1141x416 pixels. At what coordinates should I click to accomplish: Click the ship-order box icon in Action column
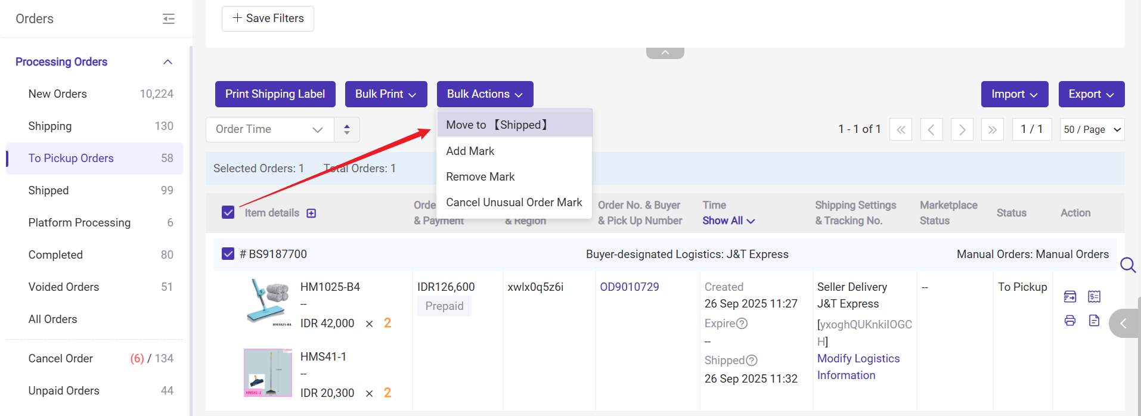(x=1070, y=296)
